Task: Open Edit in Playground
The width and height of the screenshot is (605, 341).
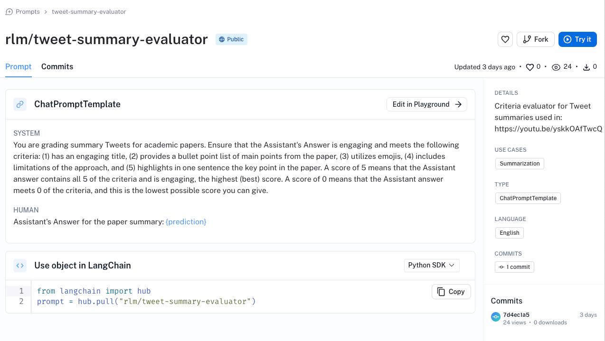Action: 426,104
